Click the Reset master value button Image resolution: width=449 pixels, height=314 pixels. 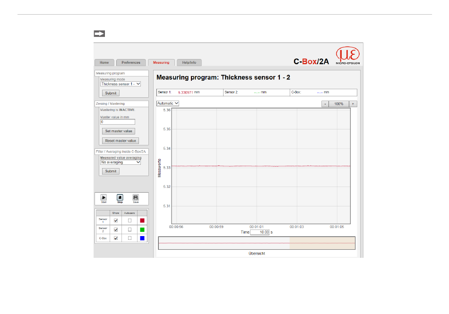[121, 141]
